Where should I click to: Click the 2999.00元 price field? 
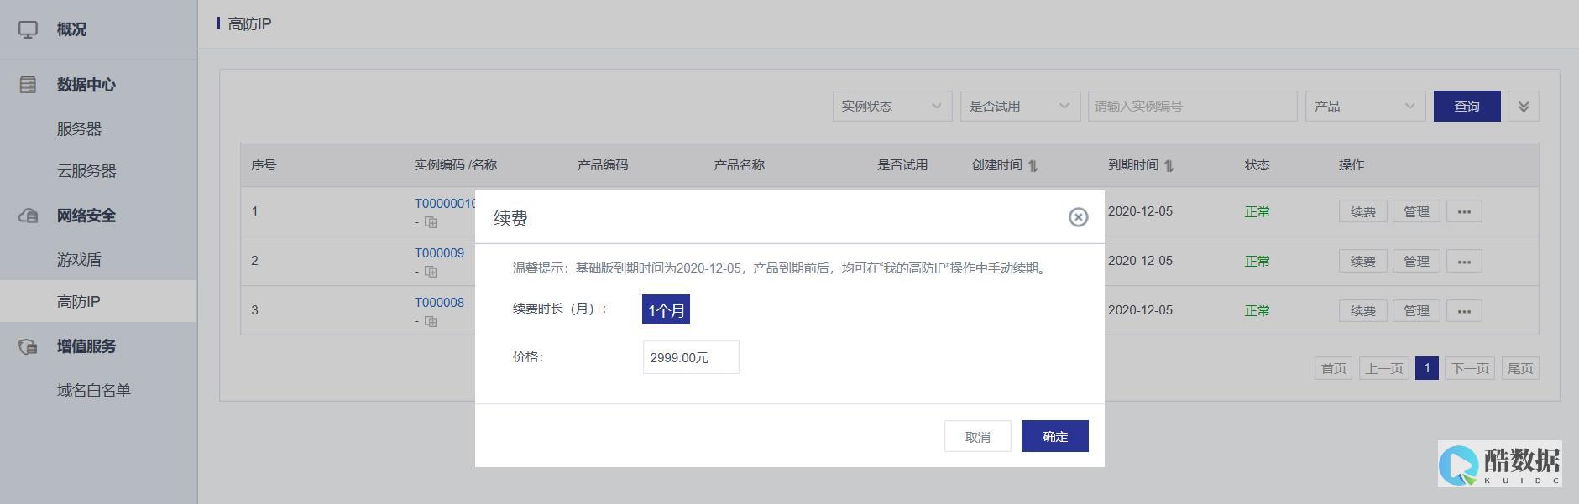coord(691,357)
